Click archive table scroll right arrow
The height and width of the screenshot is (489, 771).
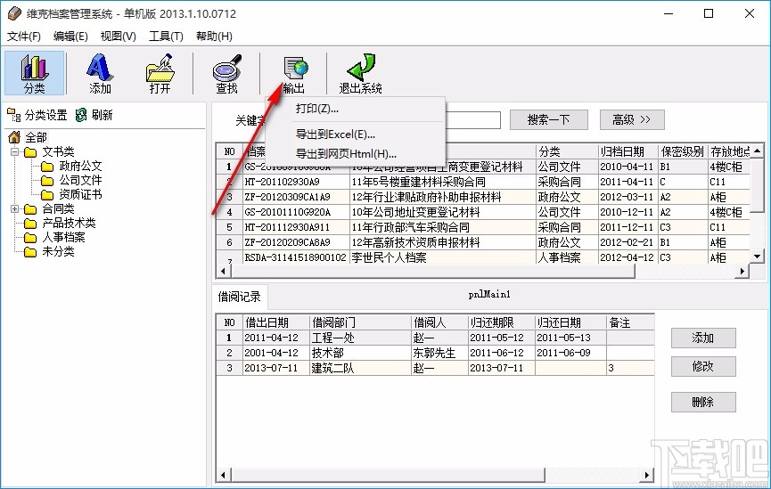coord(742,271)
